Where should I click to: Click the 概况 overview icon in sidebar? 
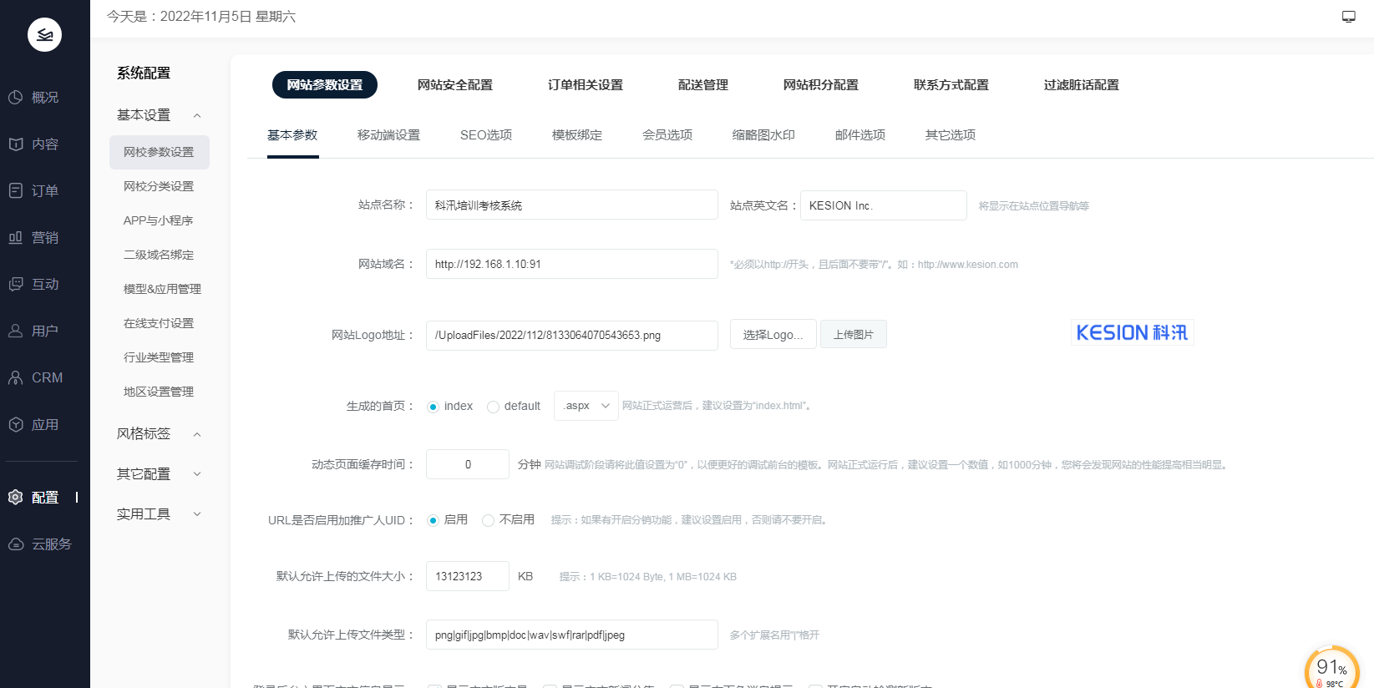(16, 98)
